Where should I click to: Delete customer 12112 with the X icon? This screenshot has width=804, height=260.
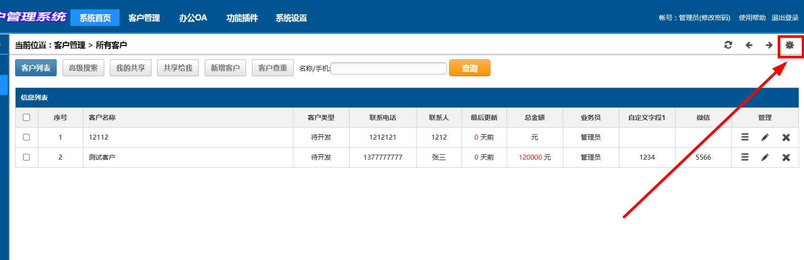pyautogui.click(x=786, y=137)
